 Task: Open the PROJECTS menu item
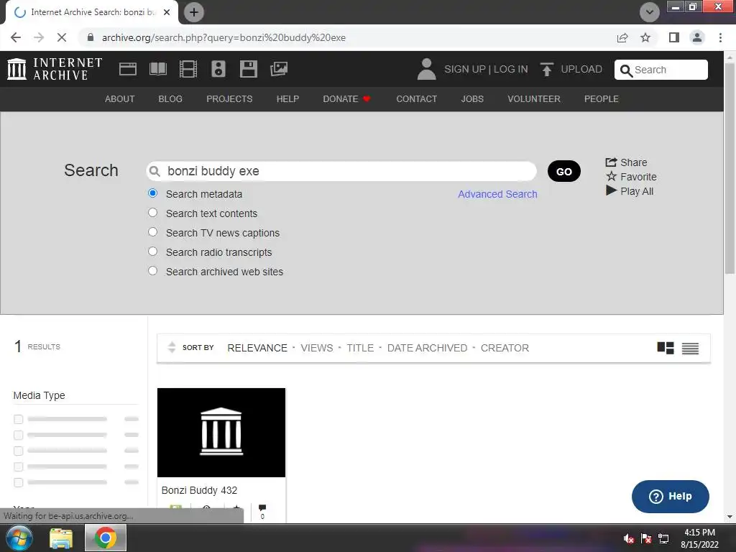click(229, 99)
